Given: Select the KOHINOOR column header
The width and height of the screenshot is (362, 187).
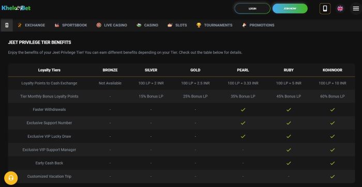Looking at the screenshot, I should 333,70.
